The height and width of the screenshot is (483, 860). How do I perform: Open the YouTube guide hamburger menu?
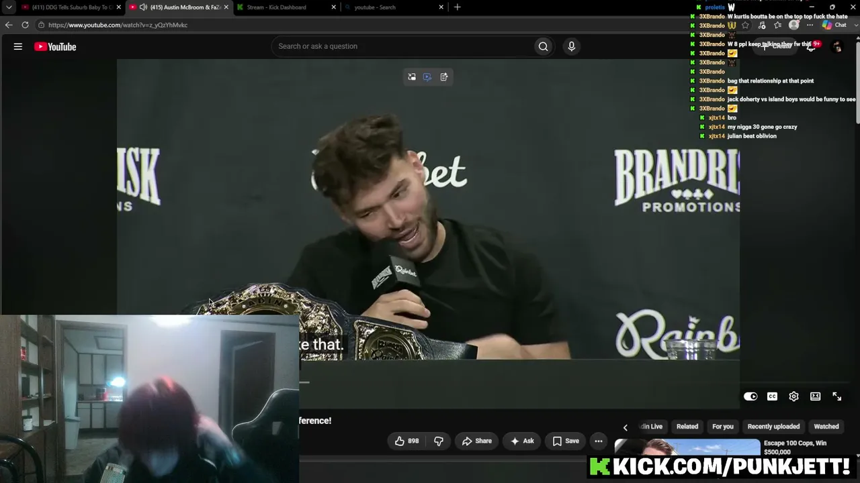click(x=18, y=46)
